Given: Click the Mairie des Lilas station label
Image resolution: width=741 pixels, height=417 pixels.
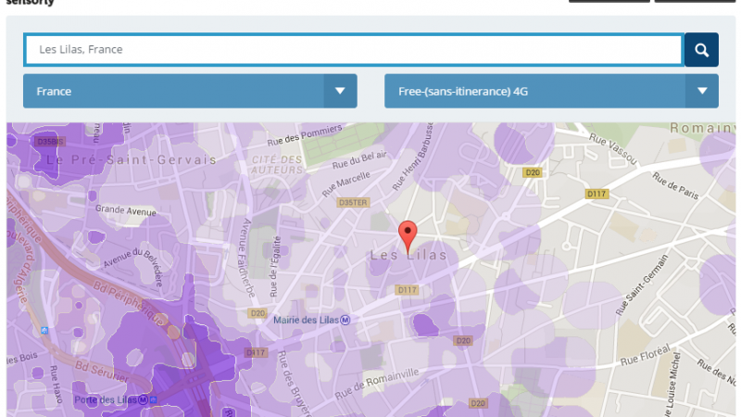Looking at the screenshot, I should point(306,321).
